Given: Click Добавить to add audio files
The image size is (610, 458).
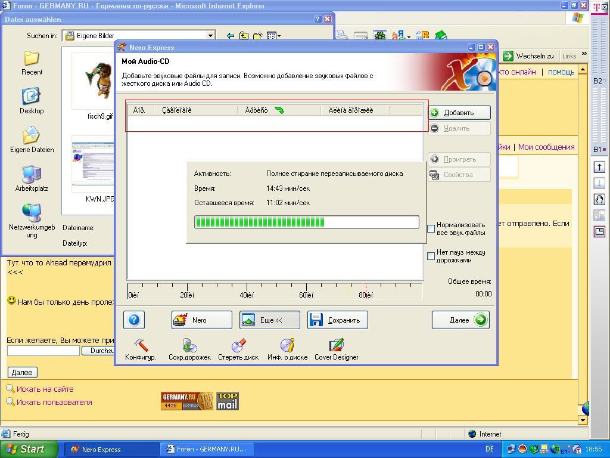Looking at the screenshot, I should (459, 113).
